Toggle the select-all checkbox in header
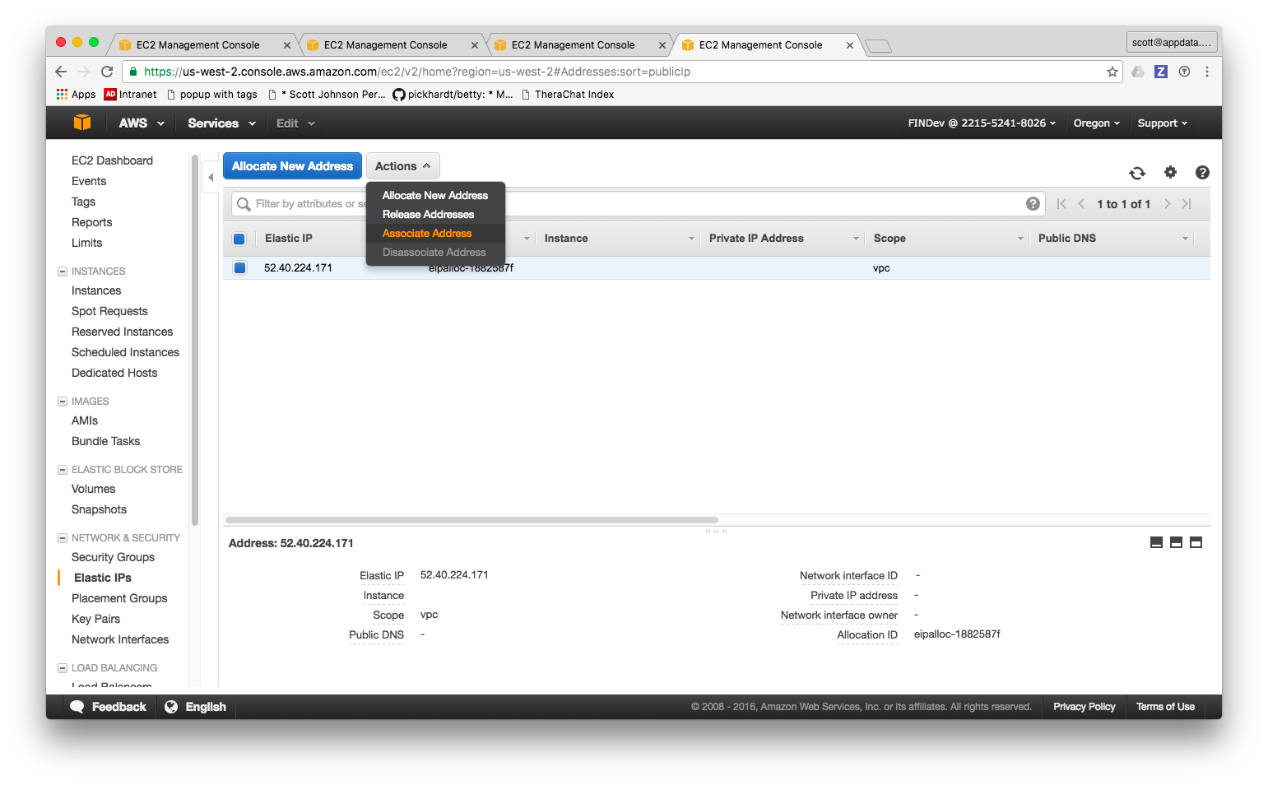 (x=239, y=239)
